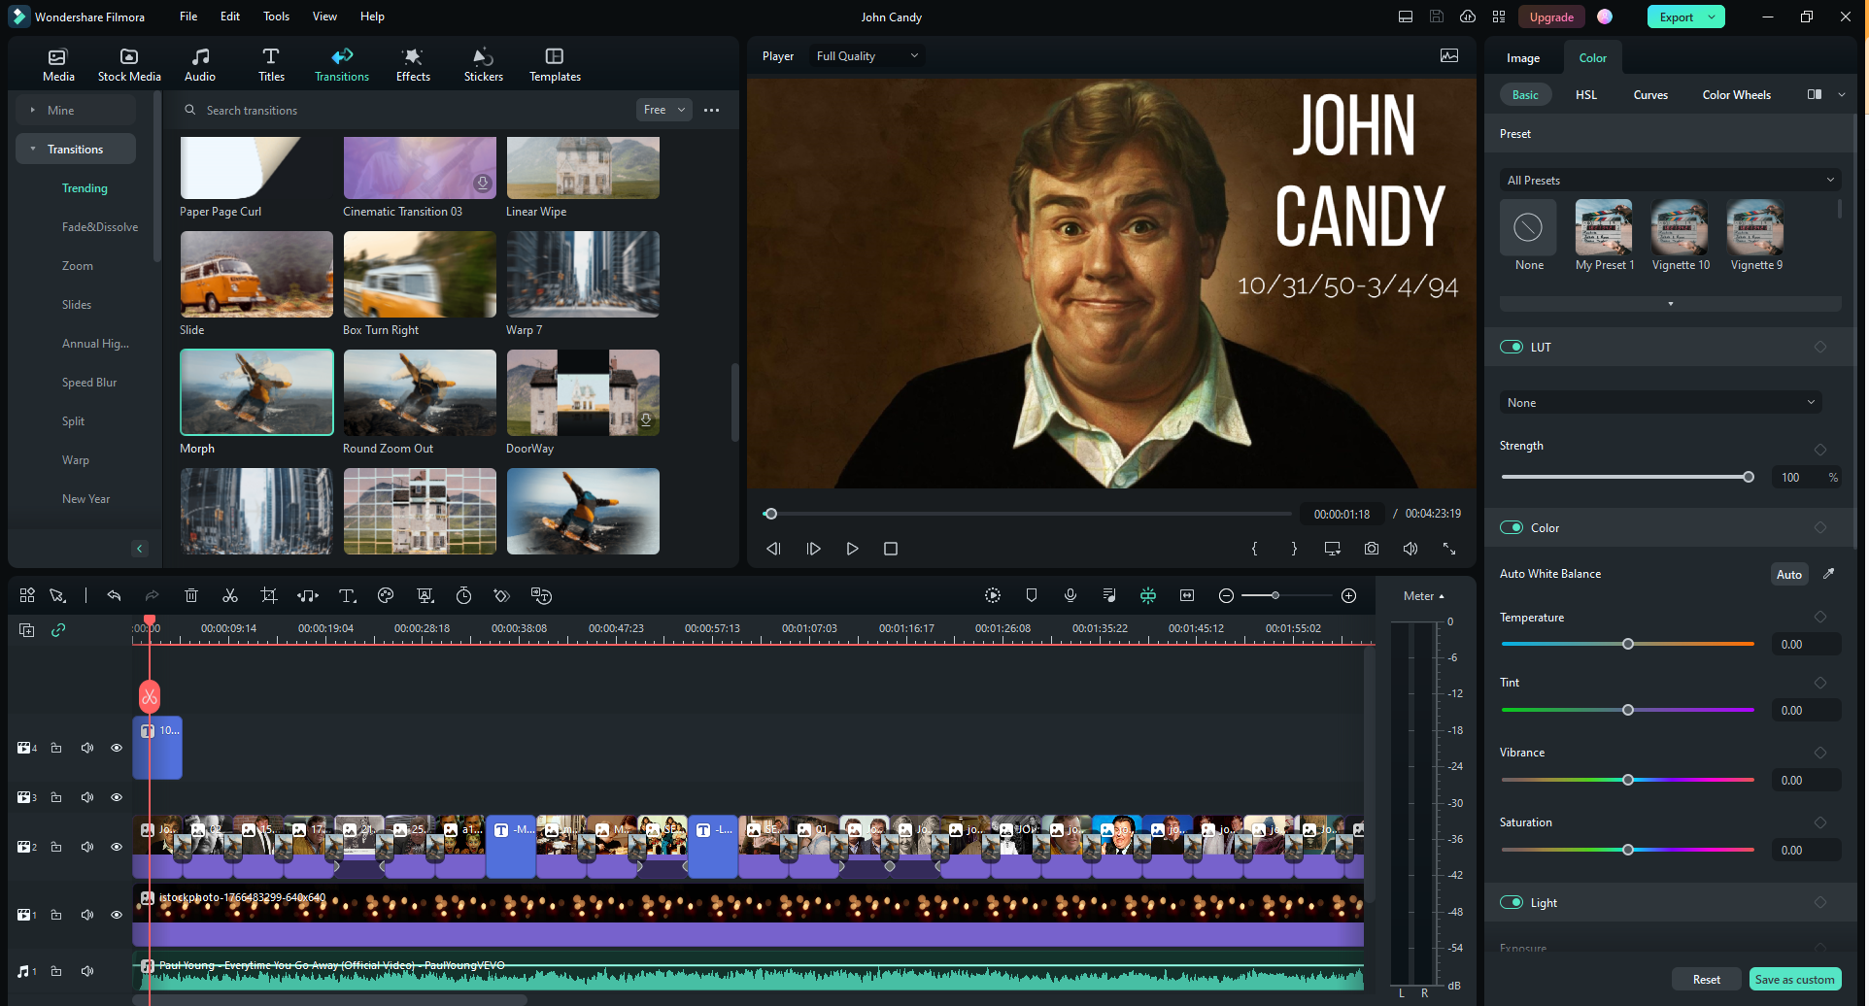
Task: Select the Delete tool in timeline toolbar
Action: (191, 595)
